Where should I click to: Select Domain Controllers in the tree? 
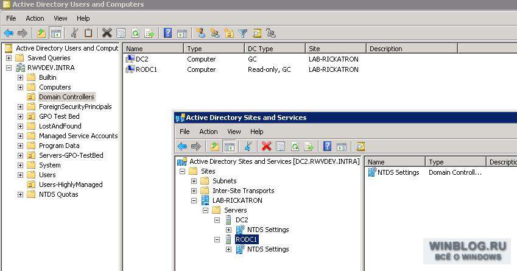pos(66,97)
